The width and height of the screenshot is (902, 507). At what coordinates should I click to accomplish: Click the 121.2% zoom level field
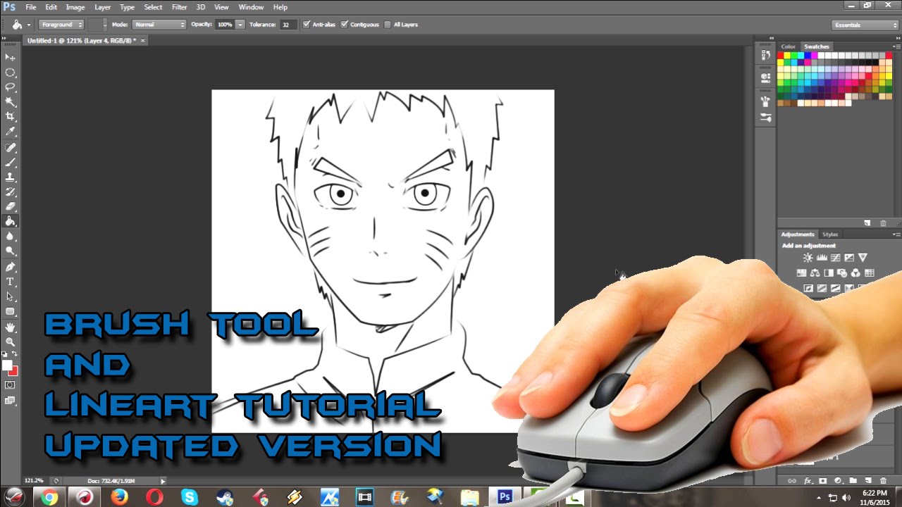point(34,481)
